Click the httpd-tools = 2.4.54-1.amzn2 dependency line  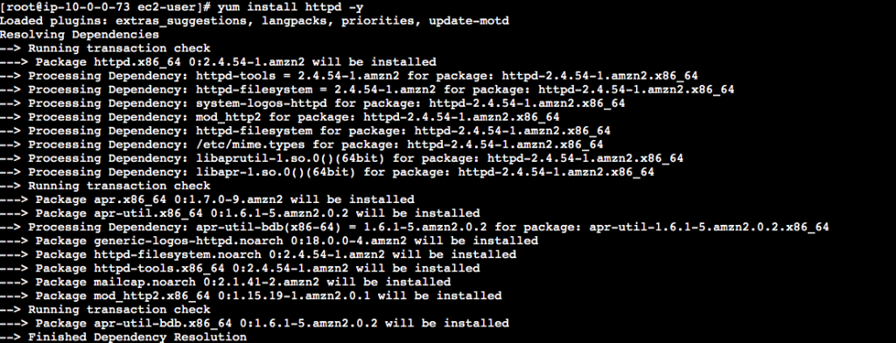pyautogui.click(x=349, y=76)
